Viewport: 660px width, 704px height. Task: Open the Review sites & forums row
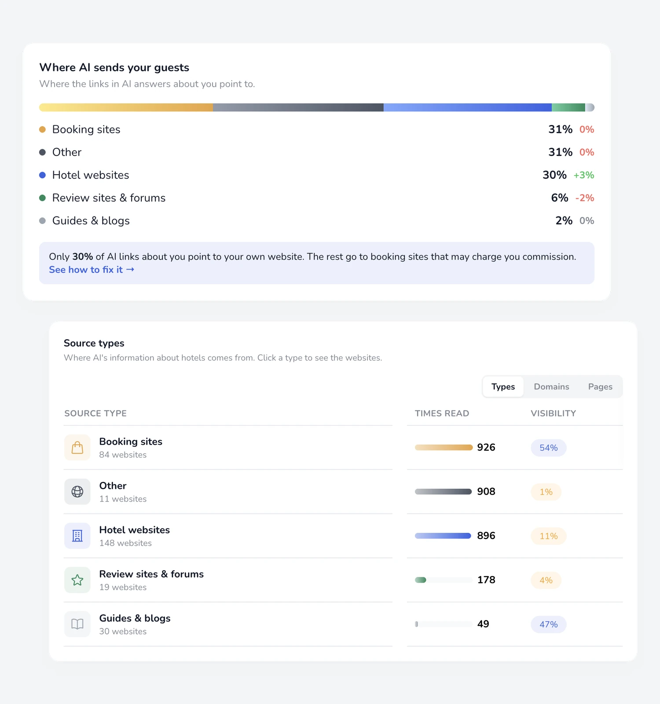[x=343, y=580]
